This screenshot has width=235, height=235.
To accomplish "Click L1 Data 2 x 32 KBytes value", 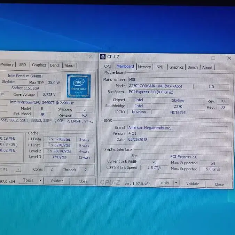I will [59, 139].
